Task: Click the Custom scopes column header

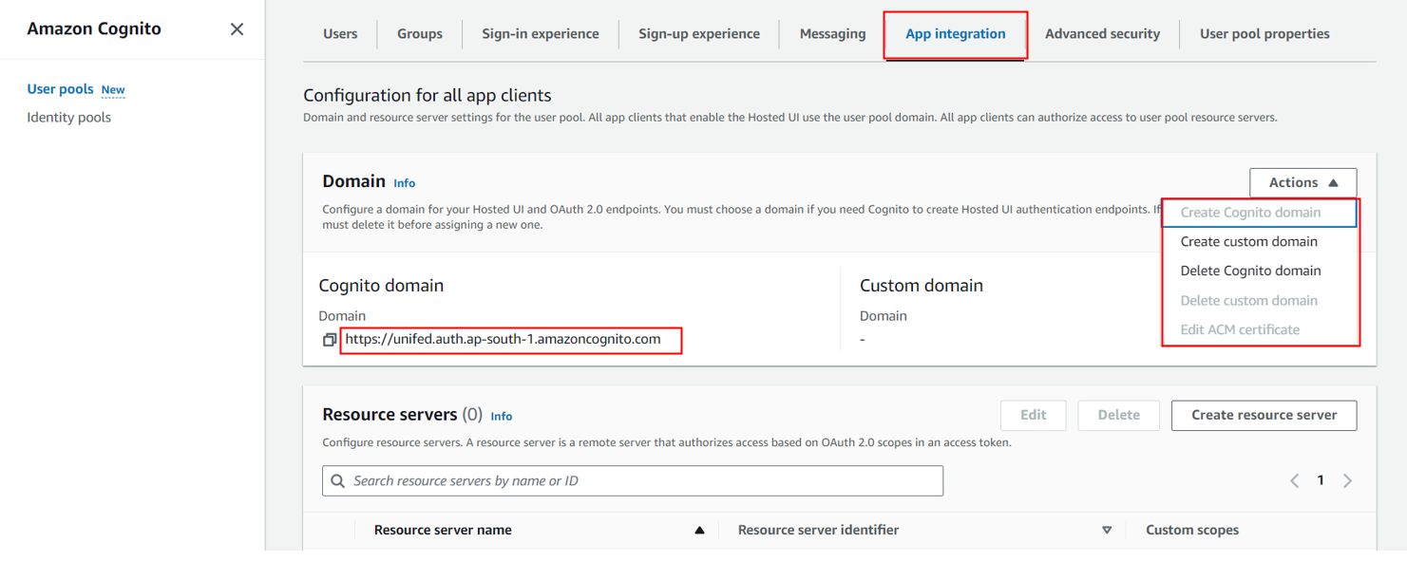Action: point(1192,531)
